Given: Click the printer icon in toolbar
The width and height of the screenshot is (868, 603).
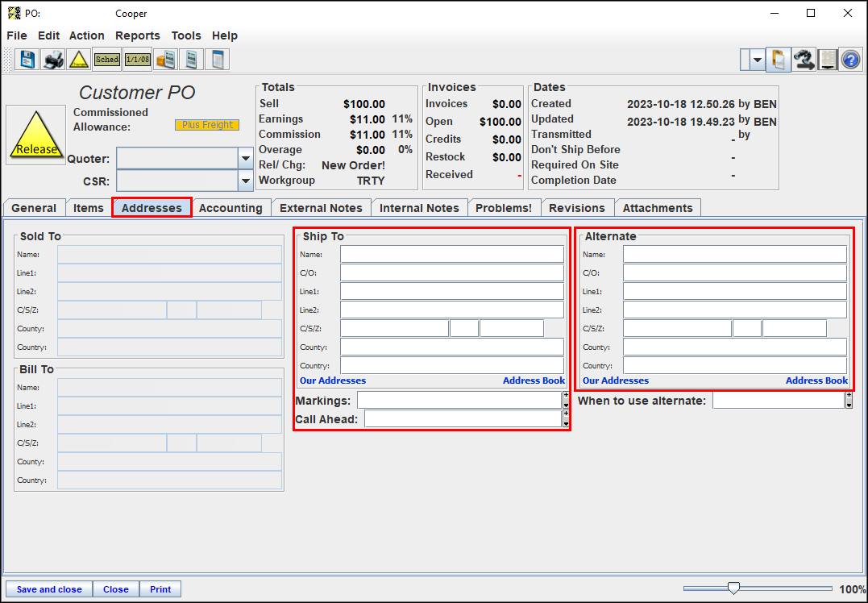Looking at the screenshot, I should [x=54, y=59].
